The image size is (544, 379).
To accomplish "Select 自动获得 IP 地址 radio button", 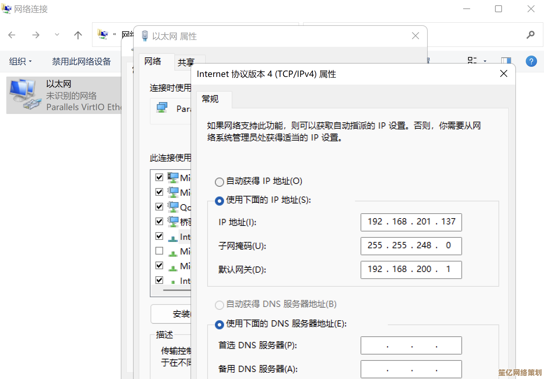I will [219, 182].
